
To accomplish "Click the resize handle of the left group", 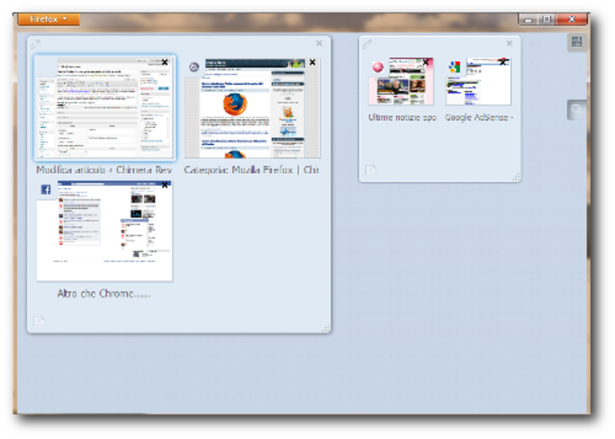I will click(326, 329).
